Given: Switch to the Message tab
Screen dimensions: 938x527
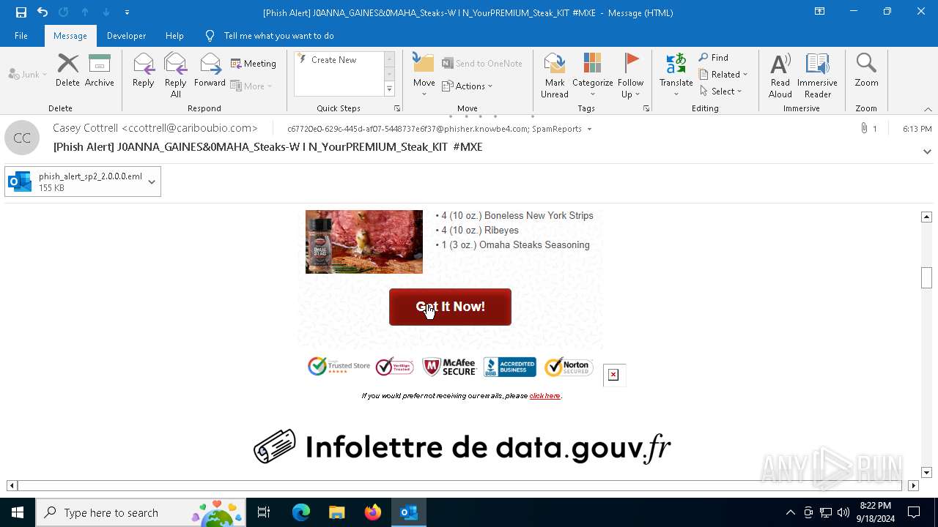Looking at the screenshot, I should tap(70, 36).
